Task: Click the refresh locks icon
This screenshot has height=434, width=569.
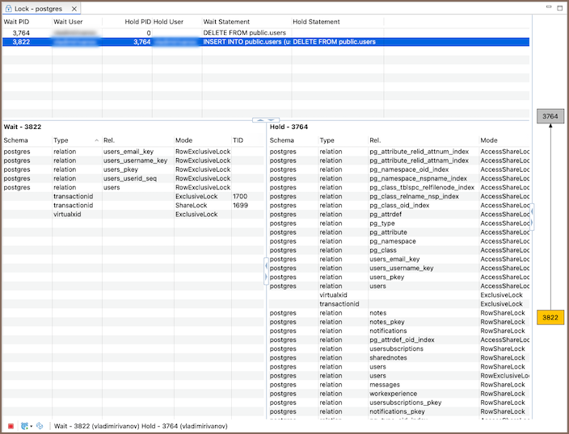Action: (24, 425)
